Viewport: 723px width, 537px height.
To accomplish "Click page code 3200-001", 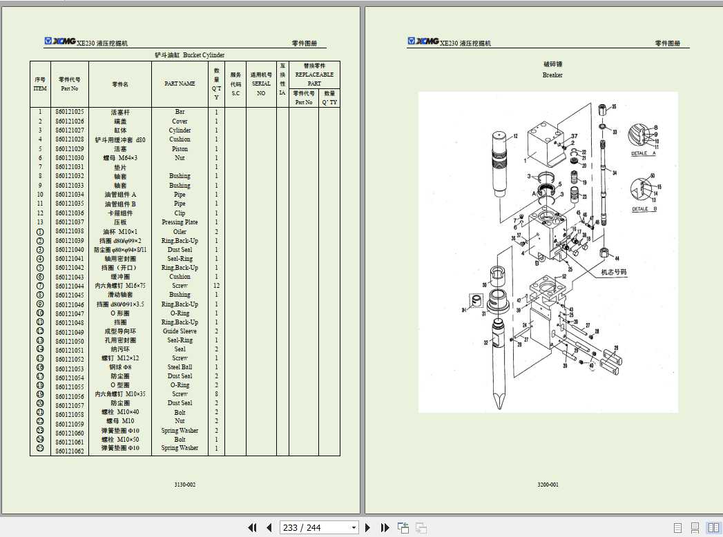I will (548, 485).
